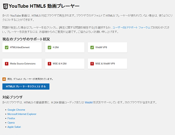Click the YouTube HTML5 動画プレーヤー page title
The width and height of the screenshot is (175, 135).
[44, 6]
